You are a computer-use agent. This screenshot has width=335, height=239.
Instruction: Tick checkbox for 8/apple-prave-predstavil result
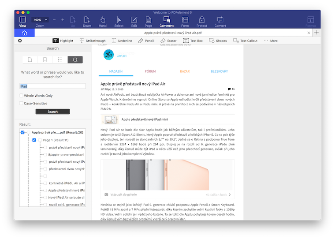pyautogui.click(x=45, y=155)
